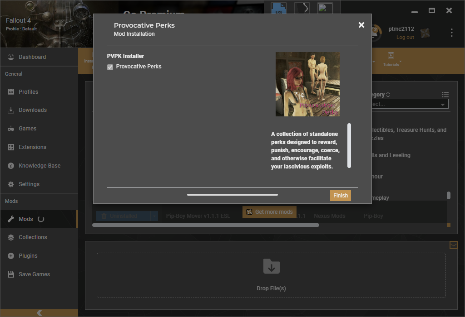465x317 pixels.
Task: Open the Profiles section
Action: pyautogui.click(x=39, y=91)
